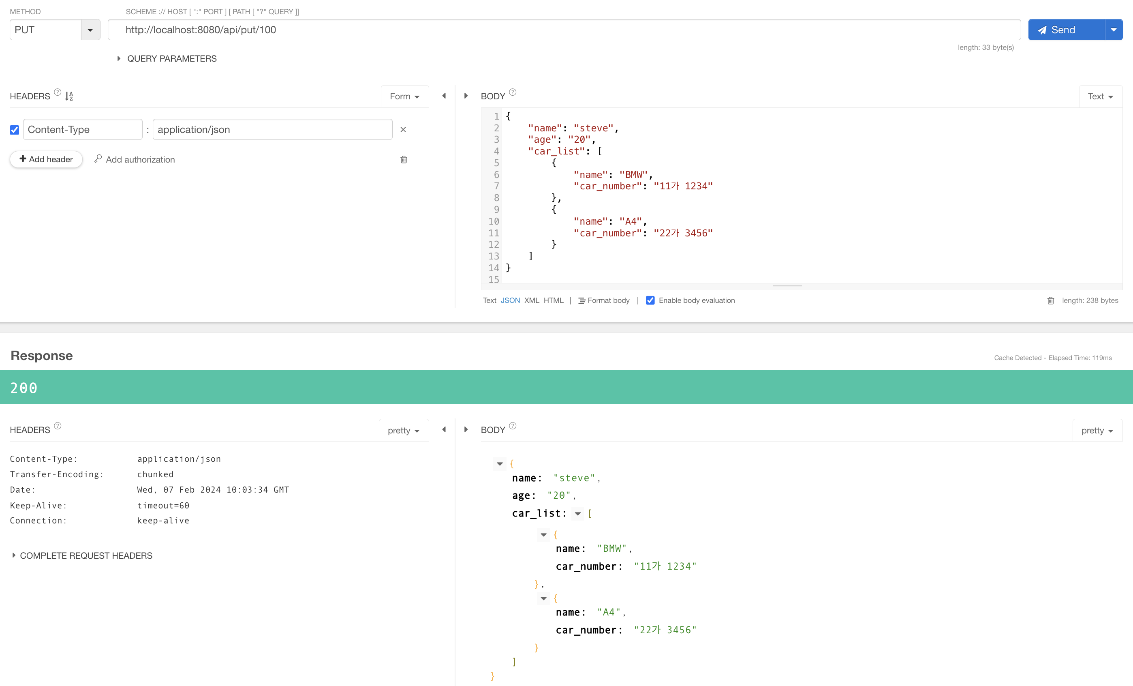Click the request BODY help question icon

(x=513, y=92)
